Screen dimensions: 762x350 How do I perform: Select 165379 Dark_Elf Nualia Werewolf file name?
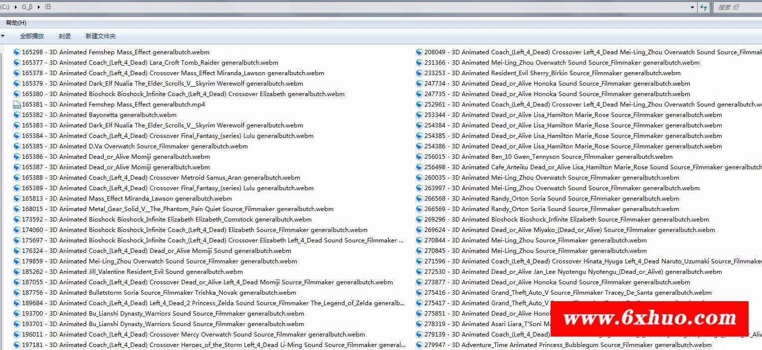click(x=163, y=83)
